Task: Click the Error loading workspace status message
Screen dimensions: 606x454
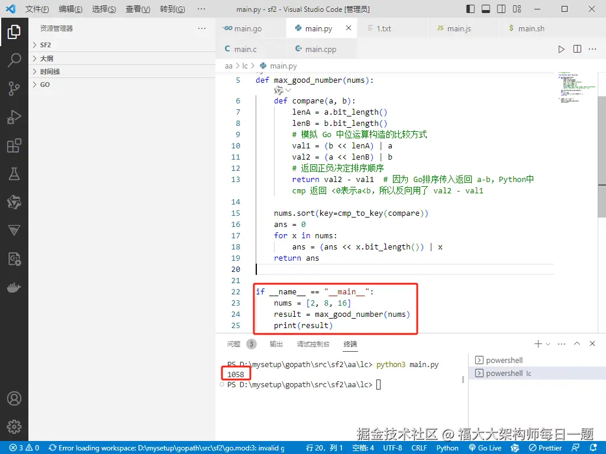Action: (x=166, y=448)
